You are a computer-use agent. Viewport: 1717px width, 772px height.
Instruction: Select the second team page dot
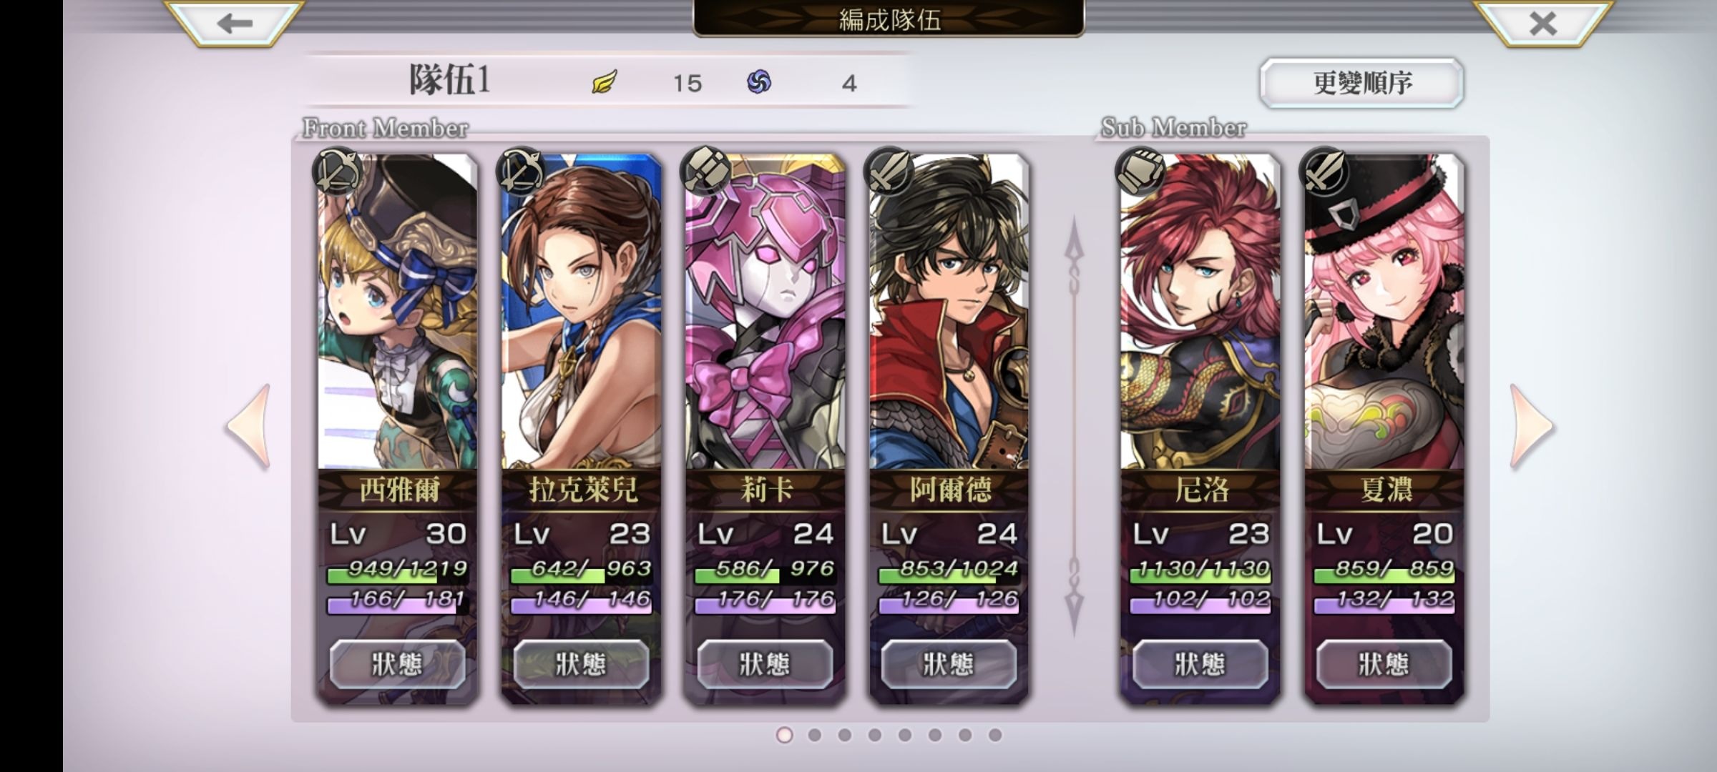click(x=814, y=735)
